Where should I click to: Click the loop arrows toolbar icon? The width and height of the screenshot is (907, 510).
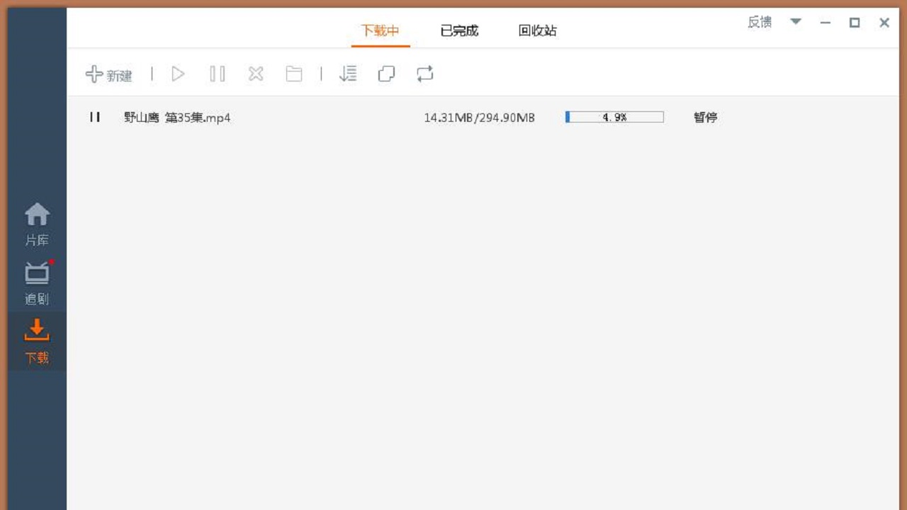click(425, 74)
